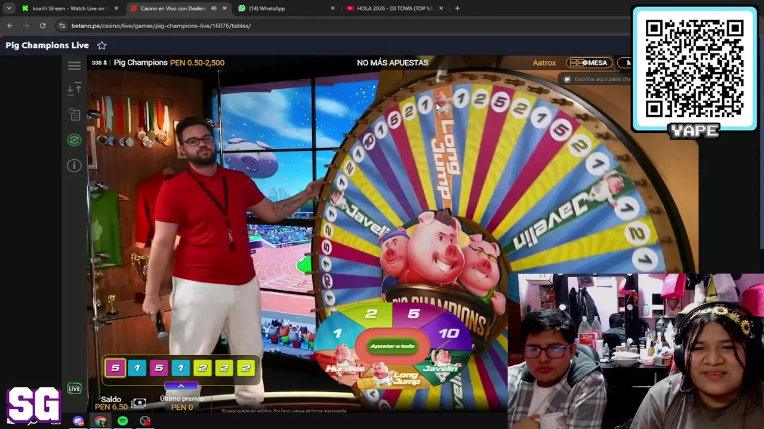Viewport: 764px width, 429px height.
Task: Expand the recent results history chevron
Action: [x=181, y=386]
